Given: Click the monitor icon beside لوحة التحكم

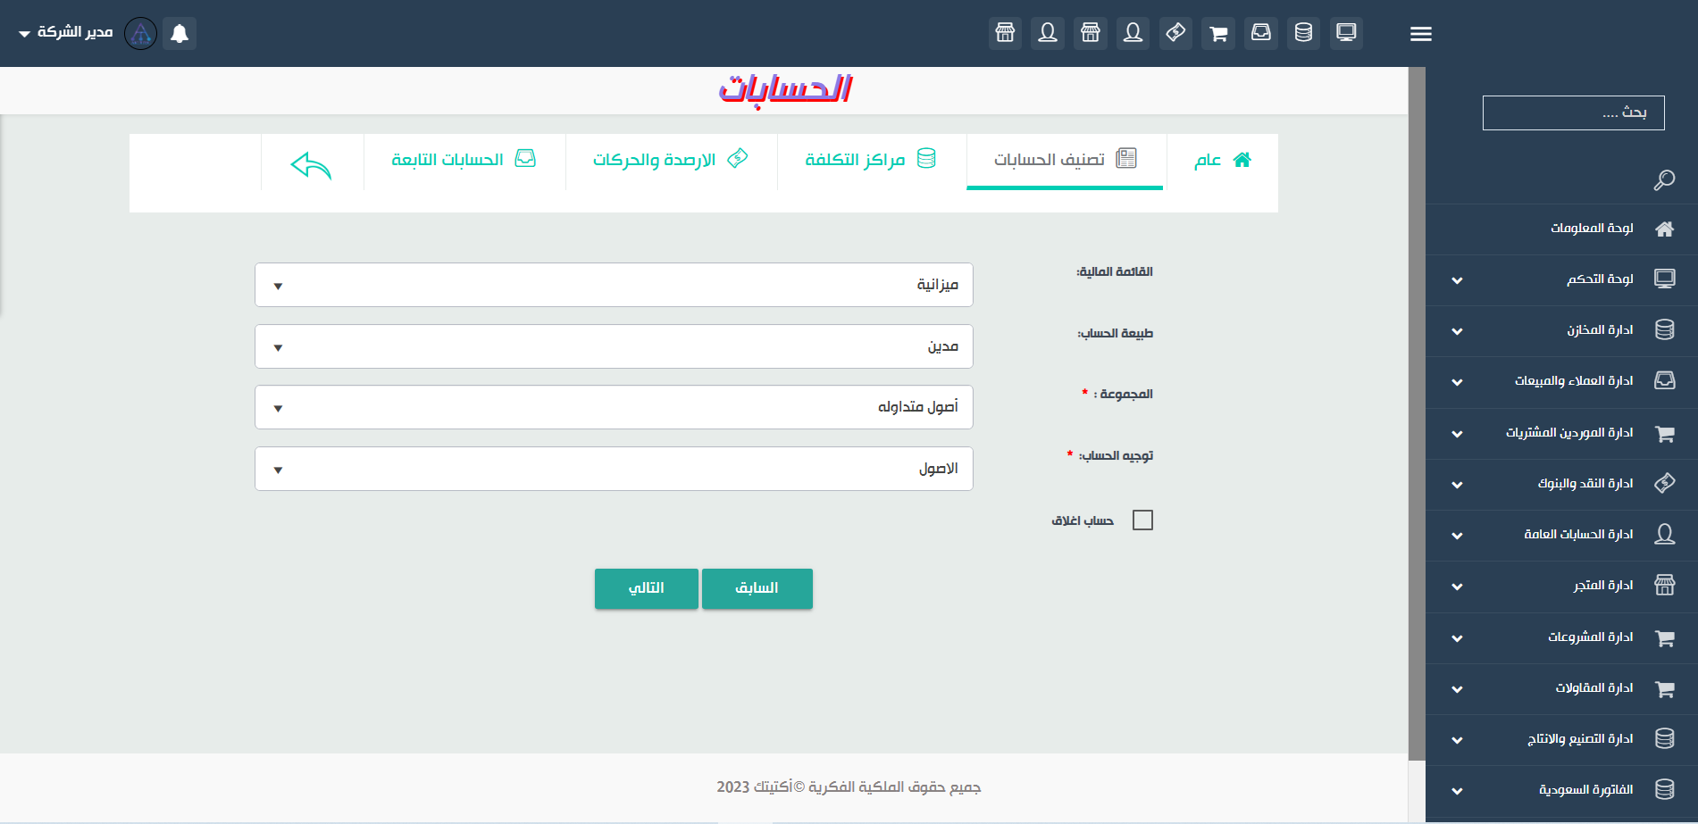Looking at the screenshot, I should (1664, 279).
